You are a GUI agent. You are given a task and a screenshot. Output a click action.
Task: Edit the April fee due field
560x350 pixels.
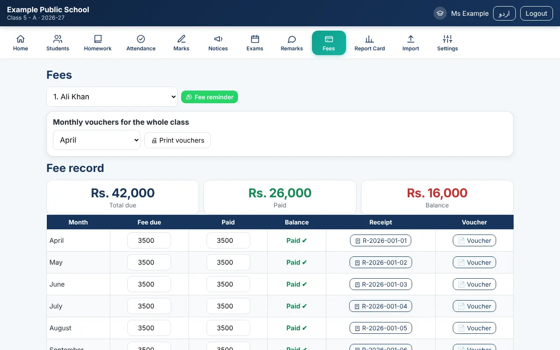pyautogui.click(x=149, y=241)
